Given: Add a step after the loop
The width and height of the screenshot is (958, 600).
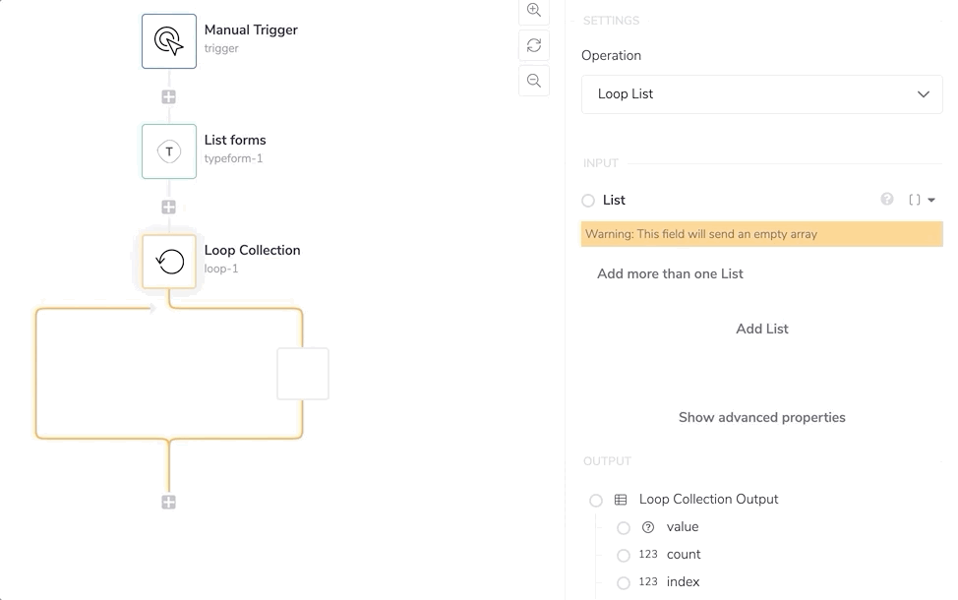Looking at the screenshot, I should 169,503.
